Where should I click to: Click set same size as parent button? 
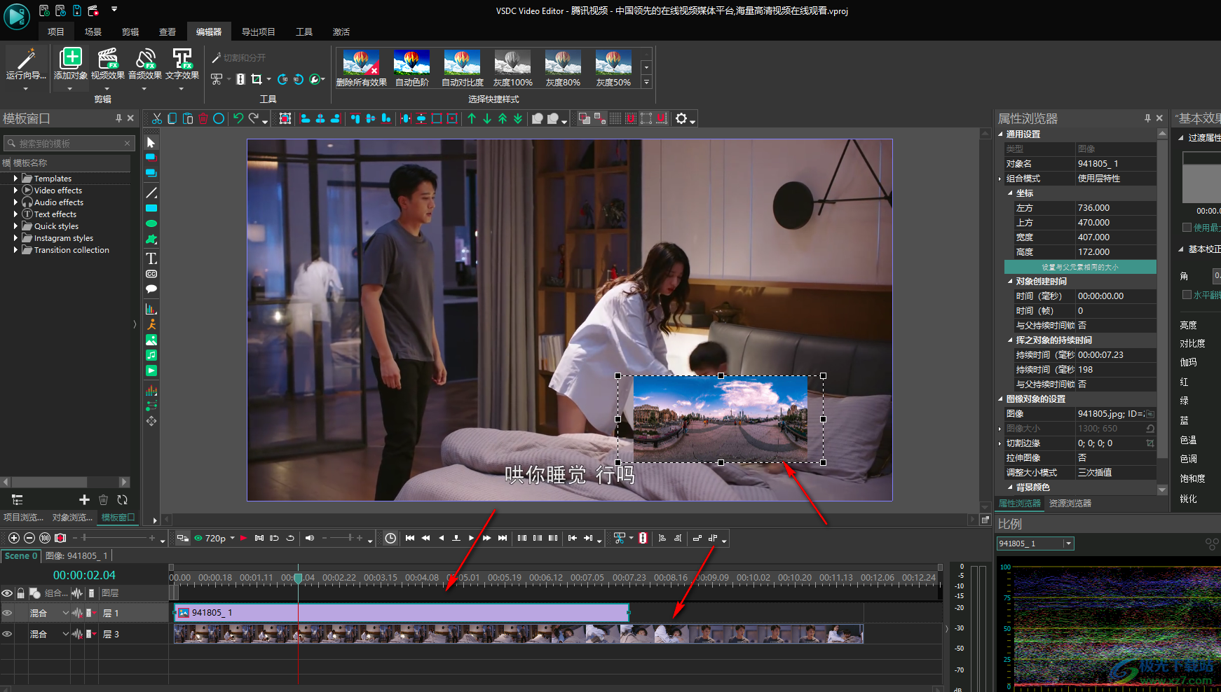pyautogui.click(x=1080, y=267)
